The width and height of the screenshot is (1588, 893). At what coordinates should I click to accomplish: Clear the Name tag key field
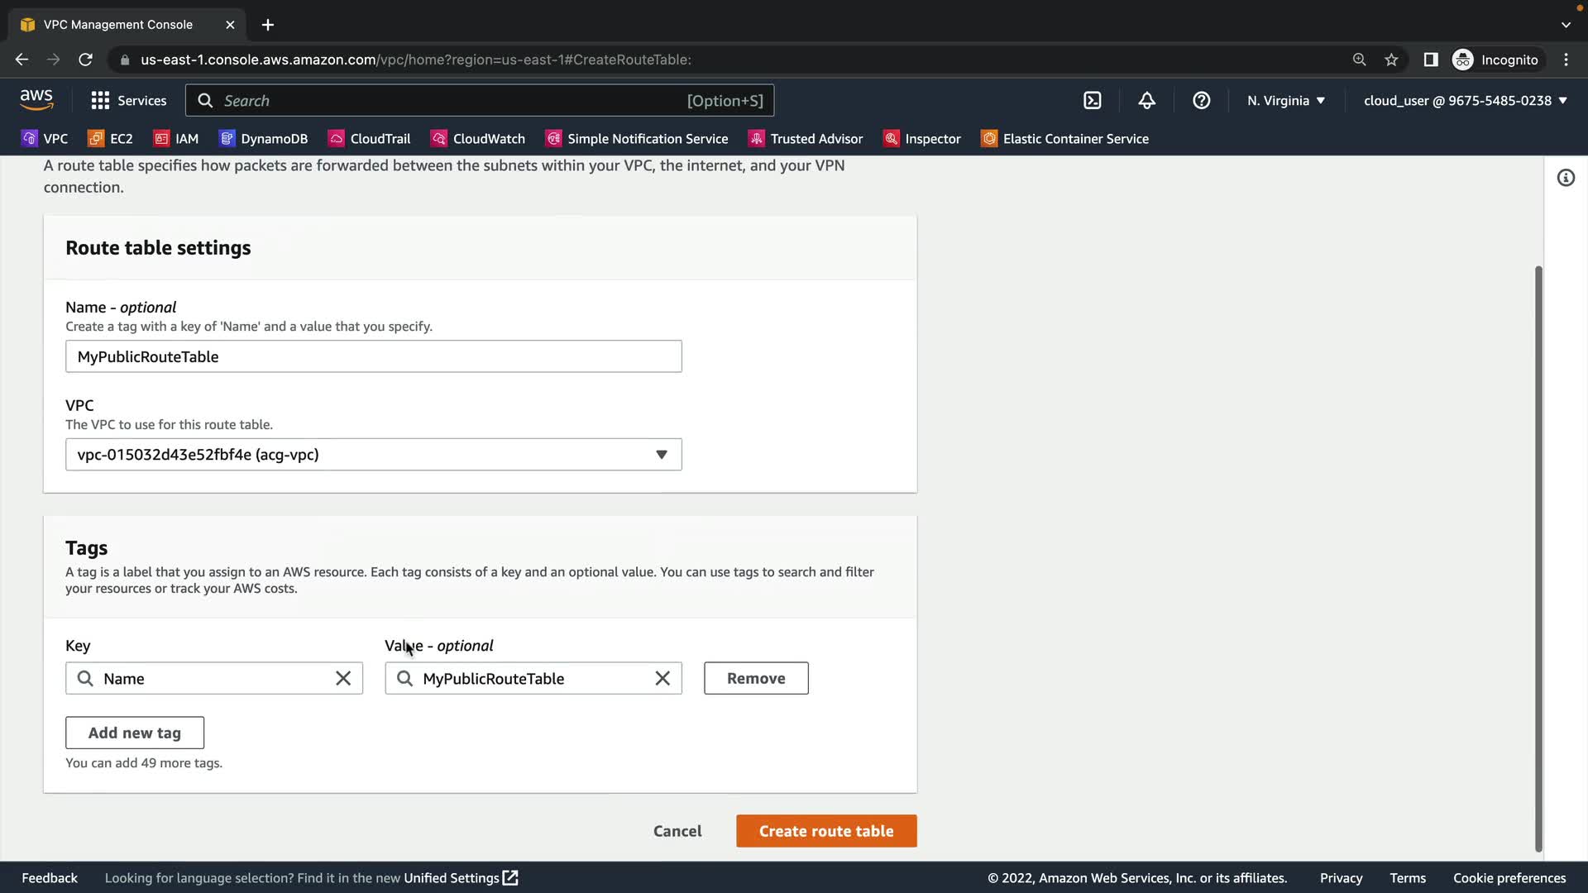[343, 679]
